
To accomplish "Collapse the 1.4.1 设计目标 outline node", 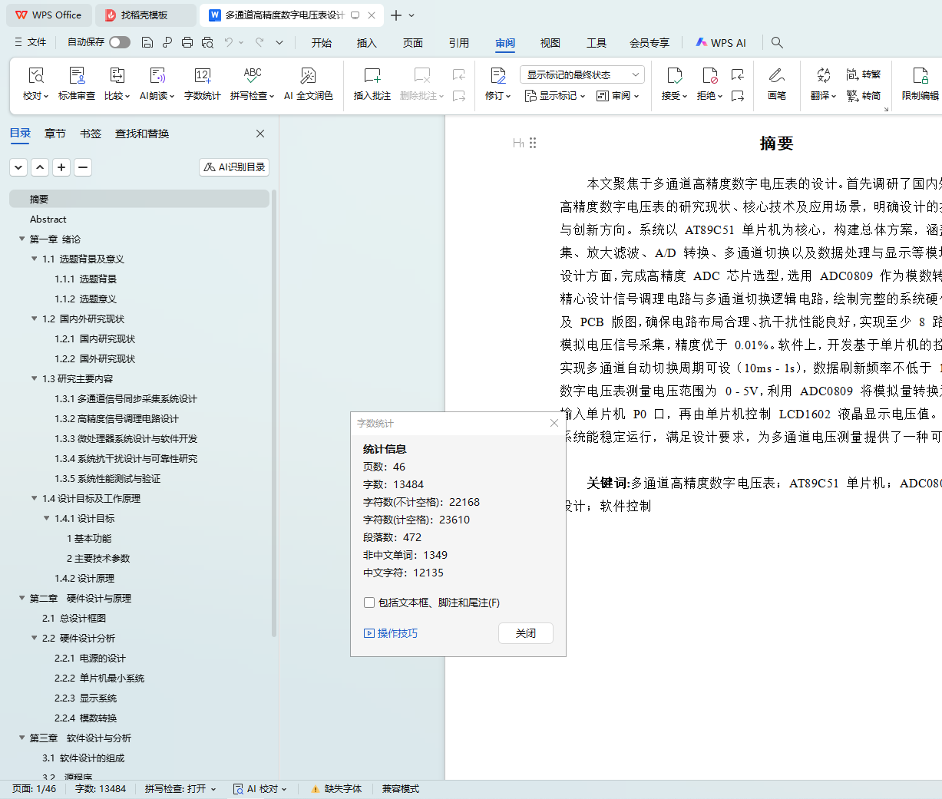I will point(47,519).
